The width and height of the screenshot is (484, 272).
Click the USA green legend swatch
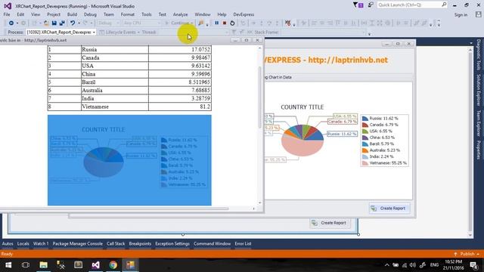(x=365, y=131)
